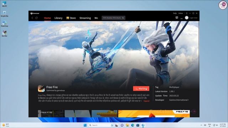Open the Windows Start menu

[x=85, y=125]
